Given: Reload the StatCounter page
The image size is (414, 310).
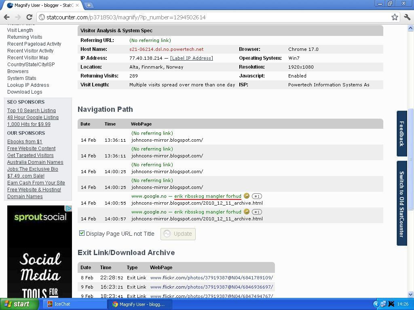Looking at the screenshot, I should pos(29,17).
